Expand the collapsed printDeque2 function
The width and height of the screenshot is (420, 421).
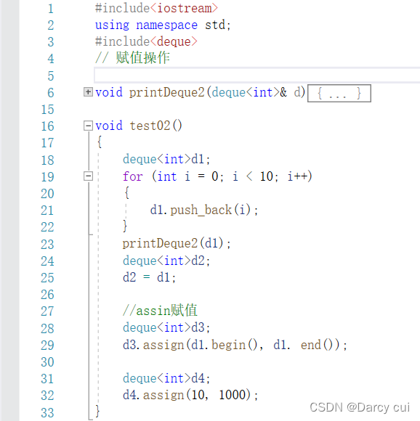[88, 92]
